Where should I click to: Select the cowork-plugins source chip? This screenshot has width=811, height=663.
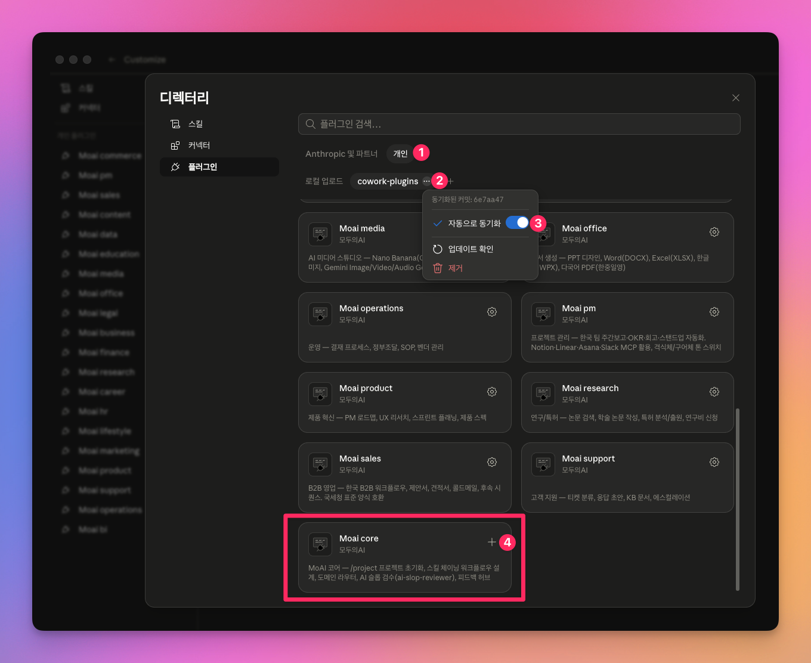coord(388,181)
